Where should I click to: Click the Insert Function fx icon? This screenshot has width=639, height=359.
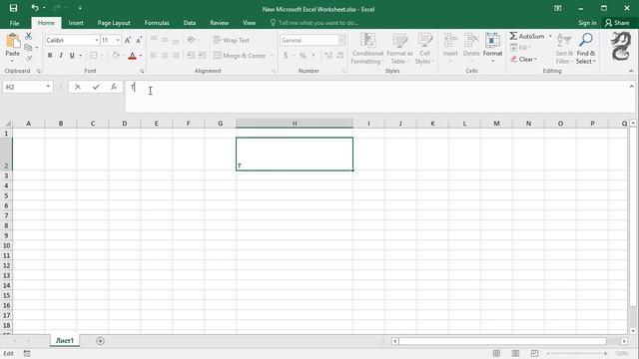point(114,87)
